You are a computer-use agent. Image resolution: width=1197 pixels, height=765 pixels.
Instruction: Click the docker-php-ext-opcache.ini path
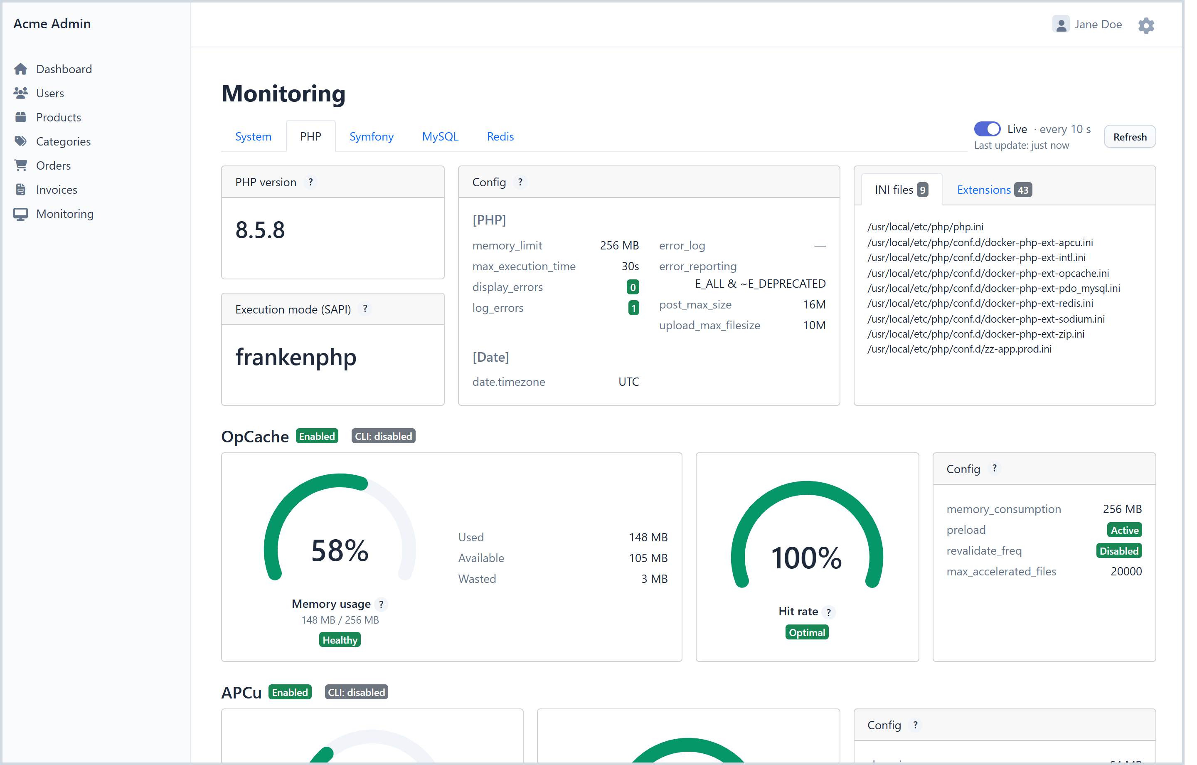pyautogui.click(x=988, y=273)
